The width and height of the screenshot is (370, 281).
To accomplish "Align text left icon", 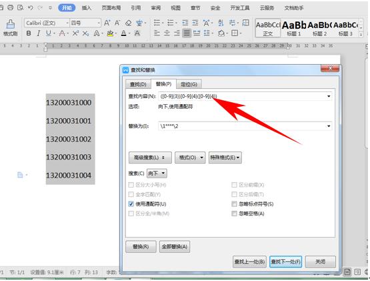I will tap(157, 33).
